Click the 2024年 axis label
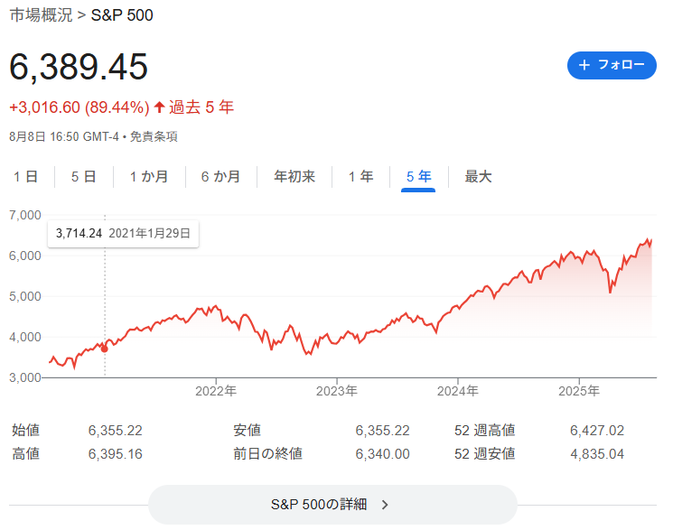Image resolution: width=673 pixels, height=530 pixels. [x=458, y=391]
